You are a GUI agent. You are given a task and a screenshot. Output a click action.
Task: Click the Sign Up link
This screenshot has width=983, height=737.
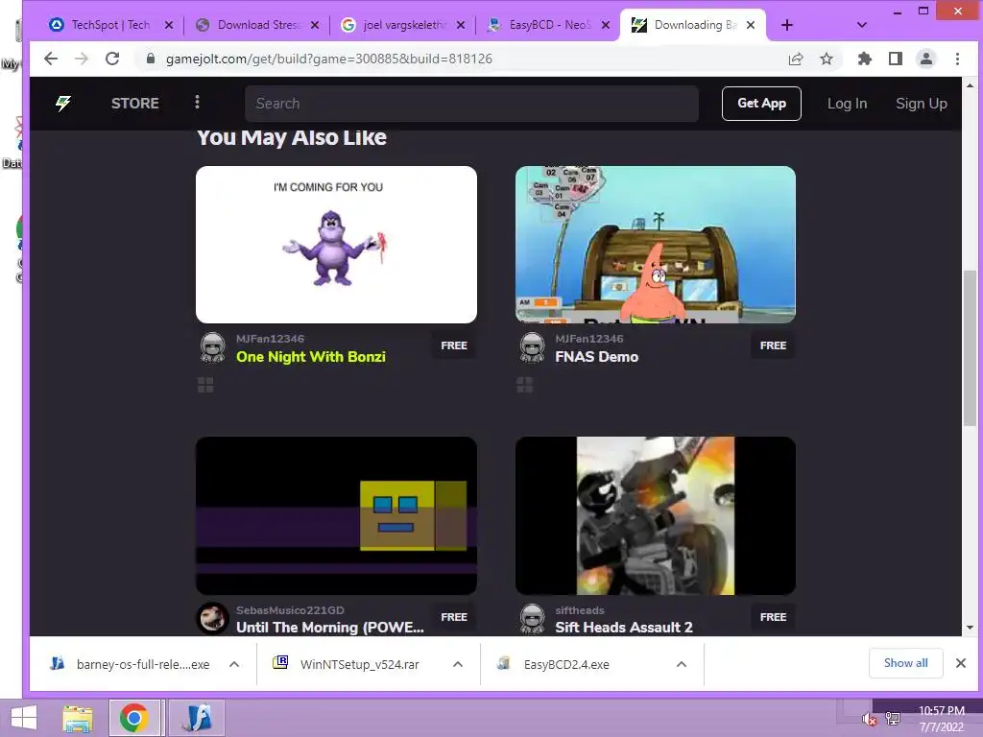[x=921, y=104]
